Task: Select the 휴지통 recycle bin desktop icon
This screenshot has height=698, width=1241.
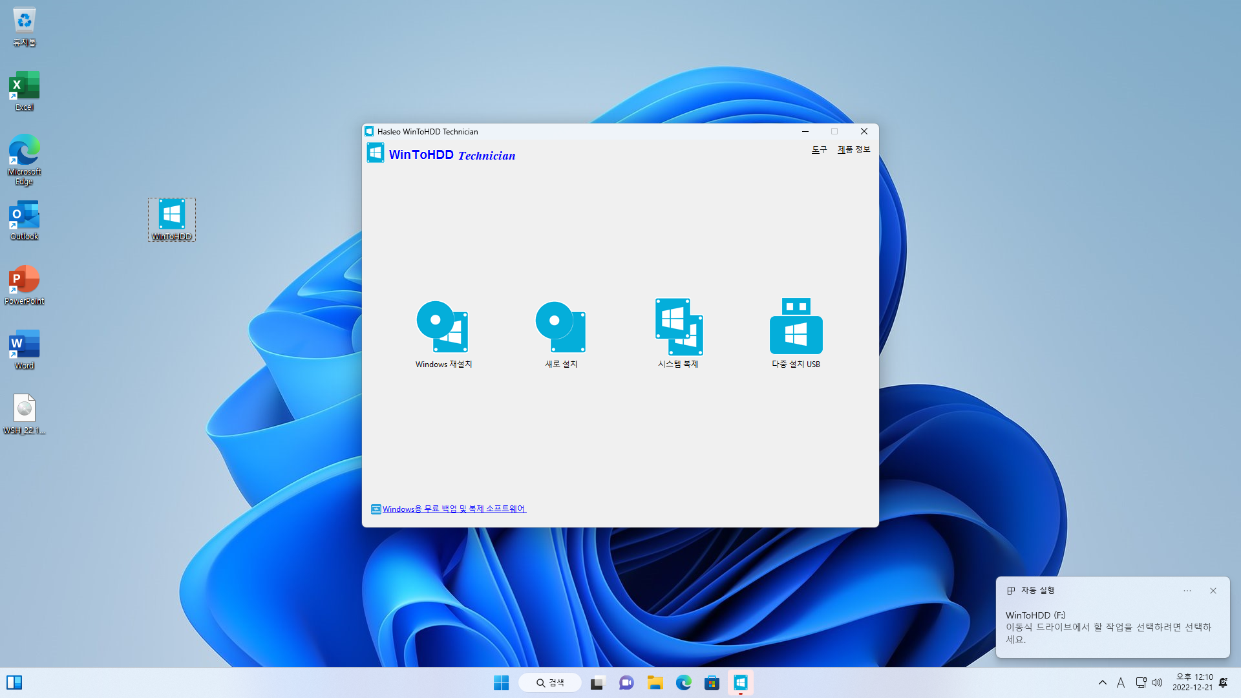Action: click(x=25, y=26)
